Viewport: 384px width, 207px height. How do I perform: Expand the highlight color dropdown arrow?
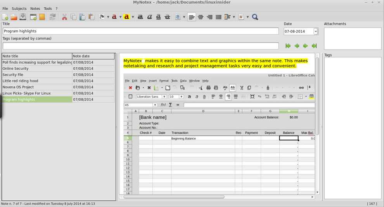tap(133, 17)
